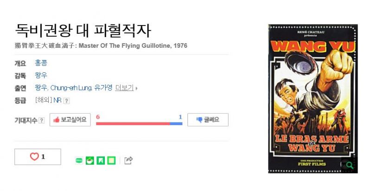Click the help icon beside NR rating

point(66,101)
